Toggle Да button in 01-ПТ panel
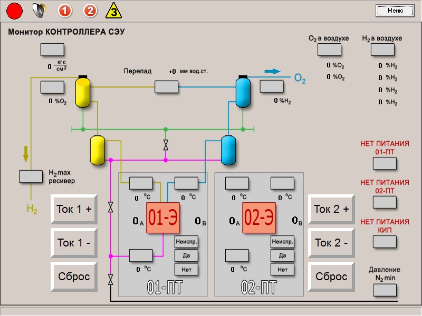The height and width of the screenshot is (316, 422). [186, 255]
